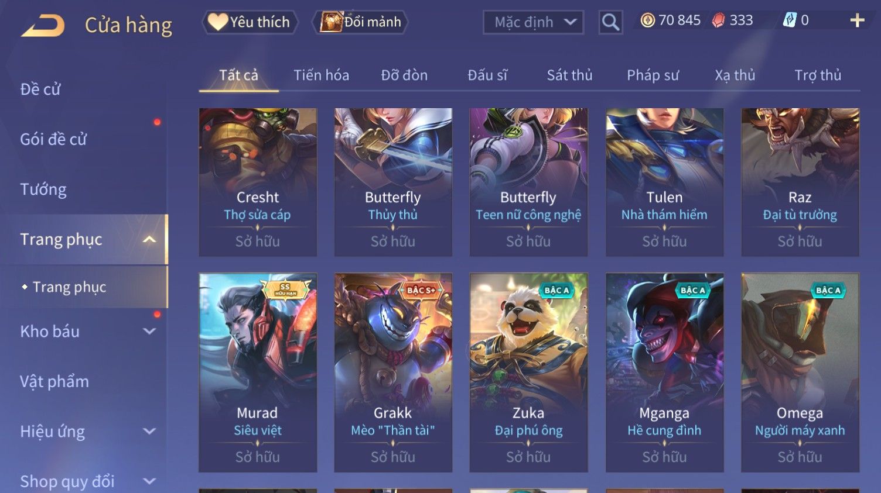
Task: Click the blue voucher ticket icon
Action: point(790,20)
